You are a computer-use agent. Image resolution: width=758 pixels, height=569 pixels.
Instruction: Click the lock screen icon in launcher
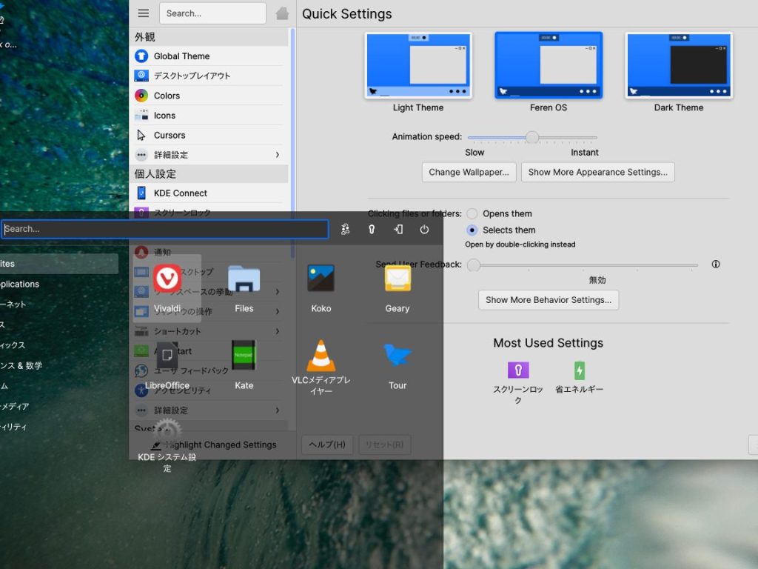pos(372,230)
